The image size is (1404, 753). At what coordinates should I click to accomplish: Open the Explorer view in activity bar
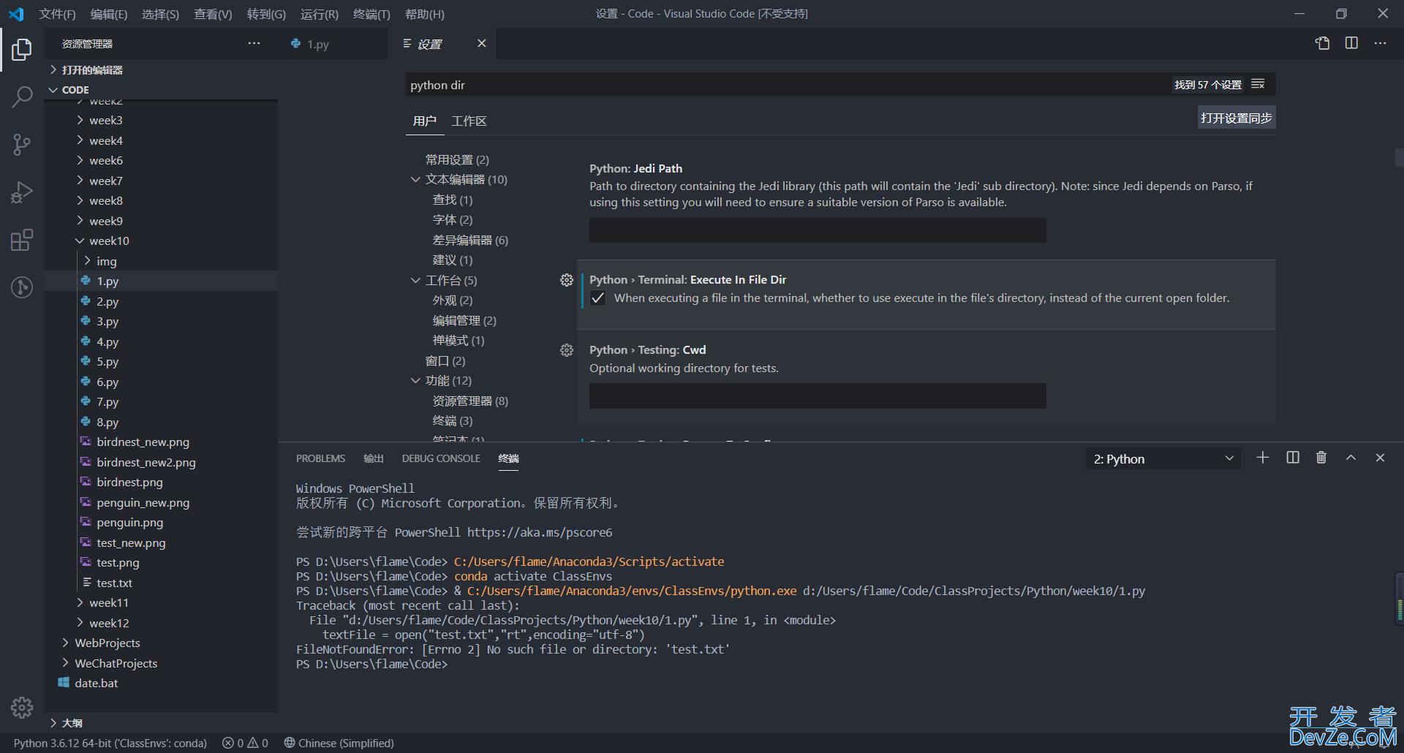(x=22, y=50)
